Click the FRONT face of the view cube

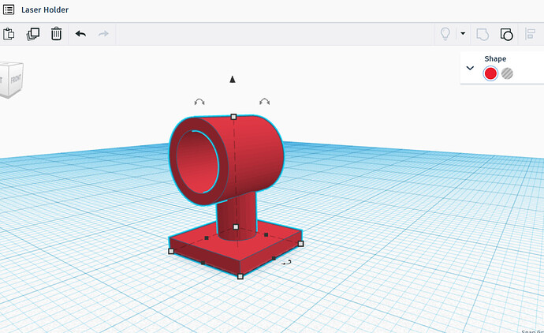pyautogui.click(x=16, y=79)
